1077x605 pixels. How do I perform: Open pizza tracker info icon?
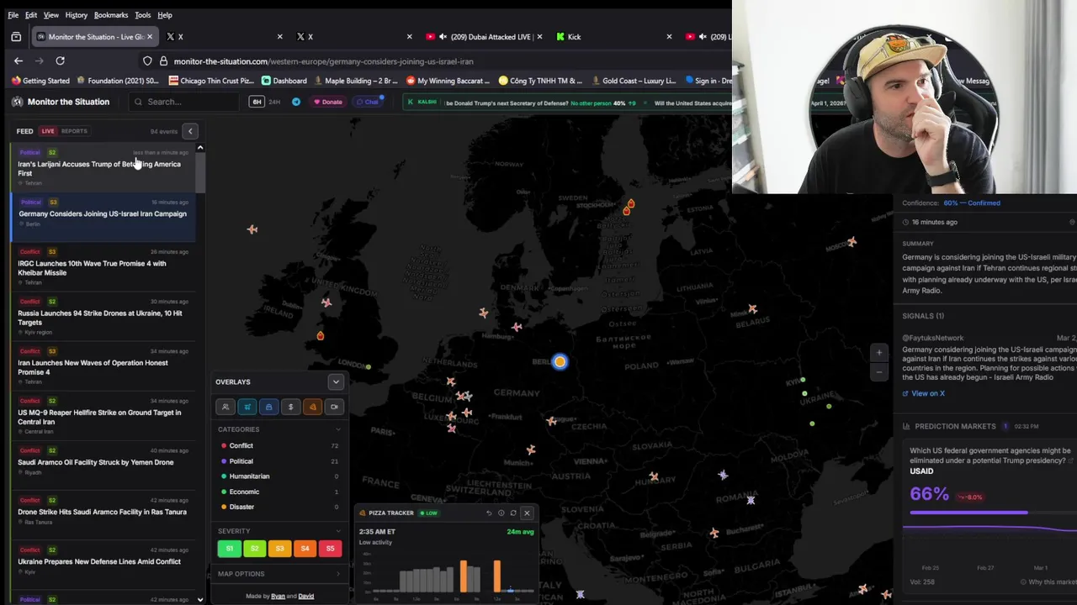tap(501, 513)
